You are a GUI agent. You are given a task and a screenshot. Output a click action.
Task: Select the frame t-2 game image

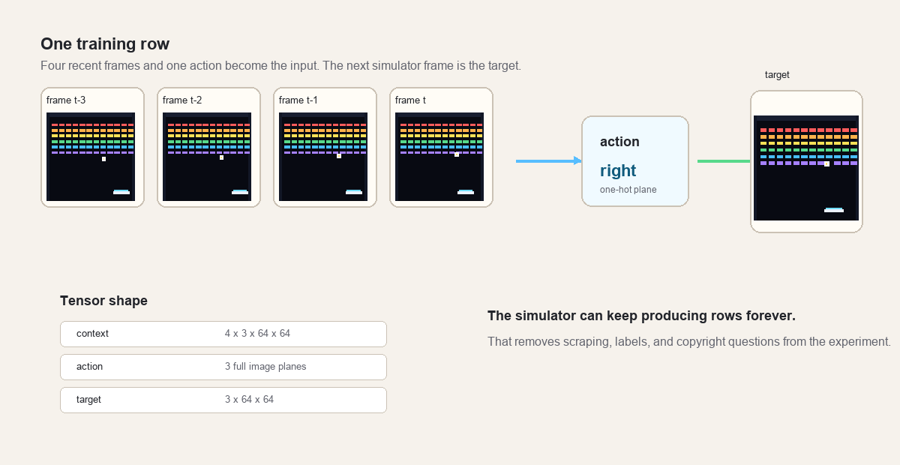207,157
